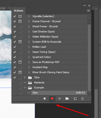Uncheck the Sepia Toning (layer) action
Screen dimensions: 101x118
15,52
